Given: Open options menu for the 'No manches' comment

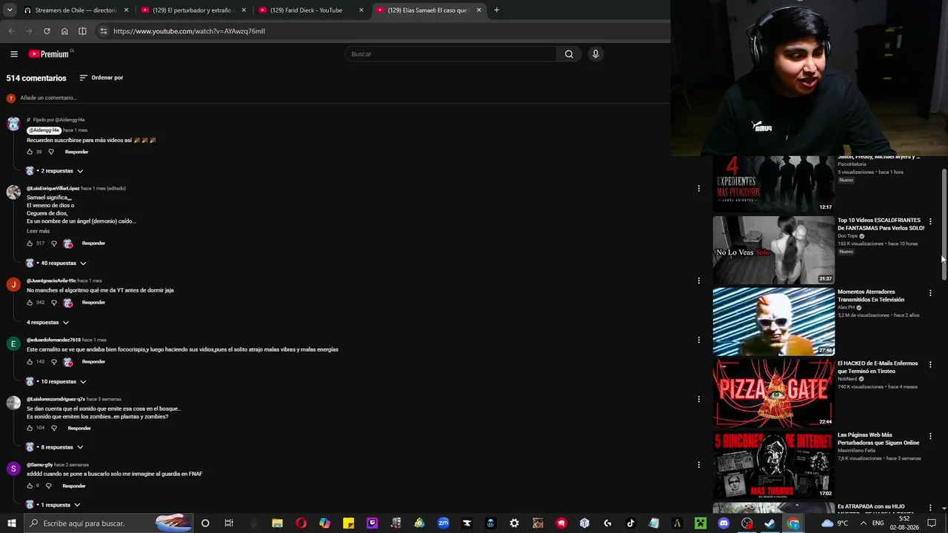Looking at the screenshot, I should coord(698,281).
